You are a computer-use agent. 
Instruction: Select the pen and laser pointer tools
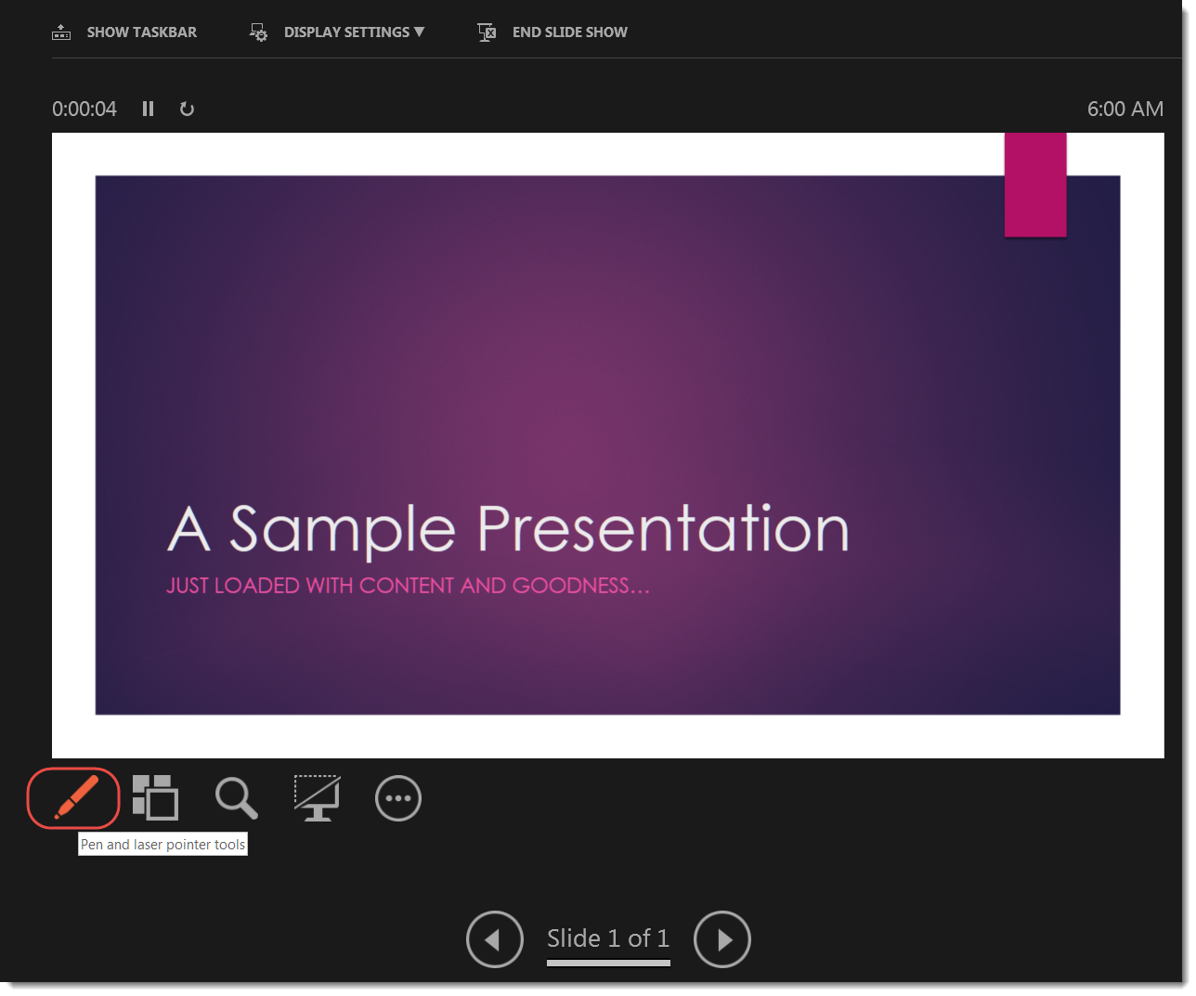pos(73,798)
